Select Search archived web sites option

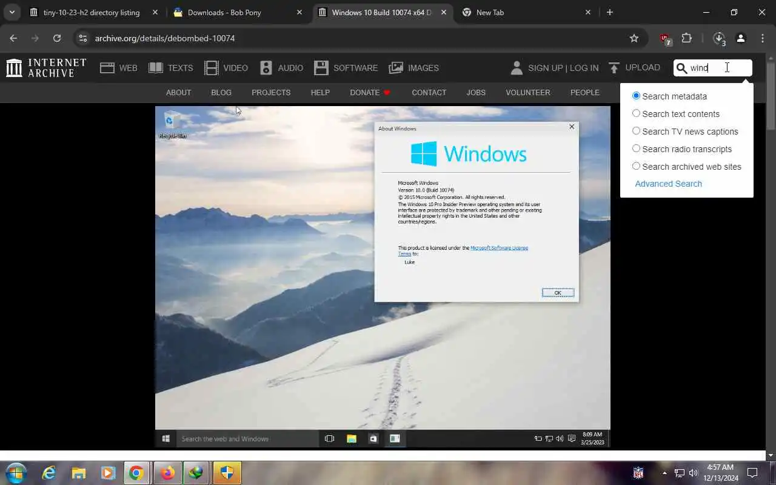click(636, 166)
